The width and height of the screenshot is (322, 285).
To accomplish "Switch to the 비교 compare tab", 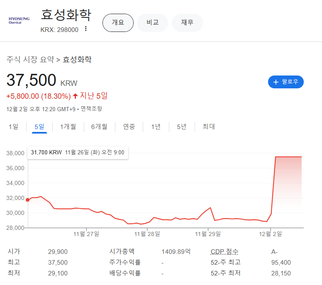I will pos(153,23).
